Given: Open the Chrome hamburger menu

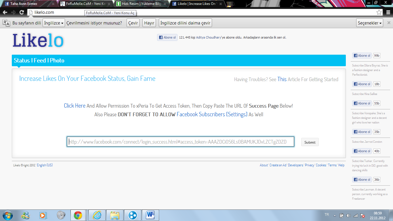Looking at the screenshot, I should 388,12.
